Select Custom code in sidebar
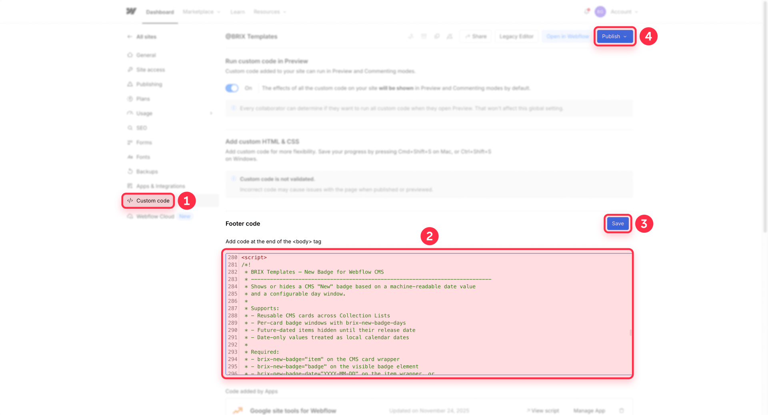This screenshot has height=415, width=768. (x=148, y=201)
